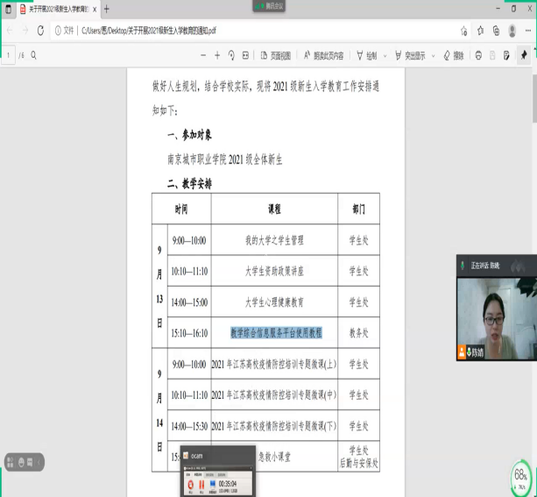Click the oCam preview title
The height and width of the screenshot is (497, 537).
tap(196, 456)
